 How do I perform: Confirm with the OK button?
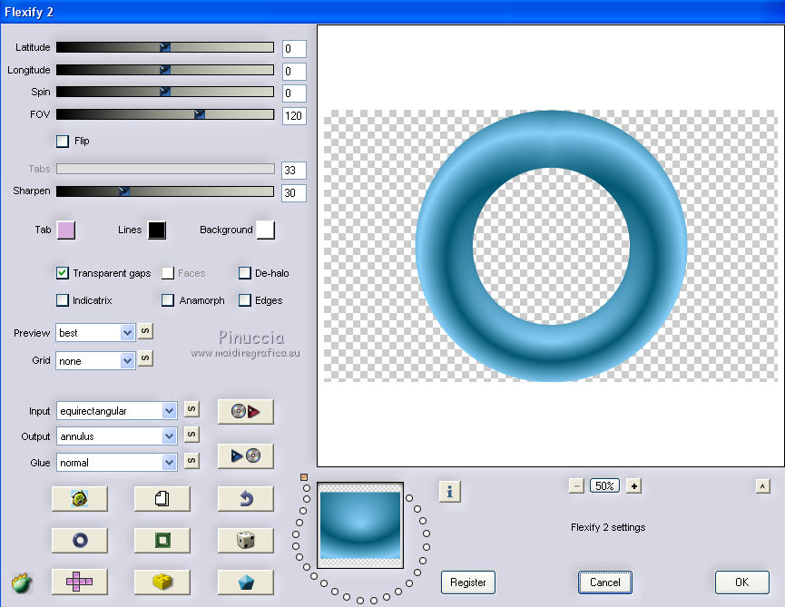pyautogui.click(x=742, y=583)
